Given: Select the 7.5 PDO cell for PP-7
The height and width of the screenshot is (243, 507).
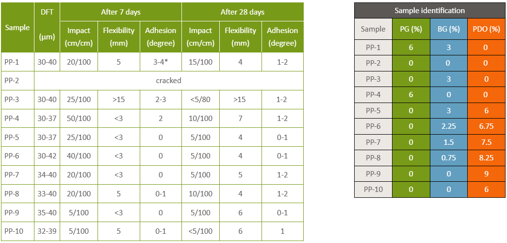Looking at the screenshot, I should pos(486,142).
